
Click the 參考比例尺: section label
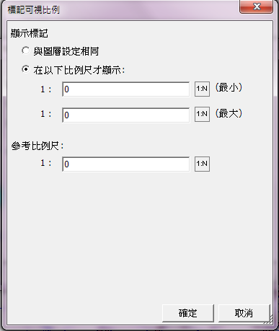tap(37, 146)
